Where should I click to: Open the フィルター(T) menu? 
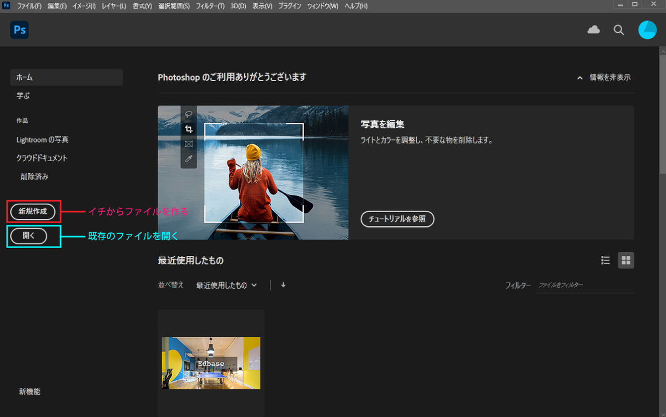coord(210,6)
